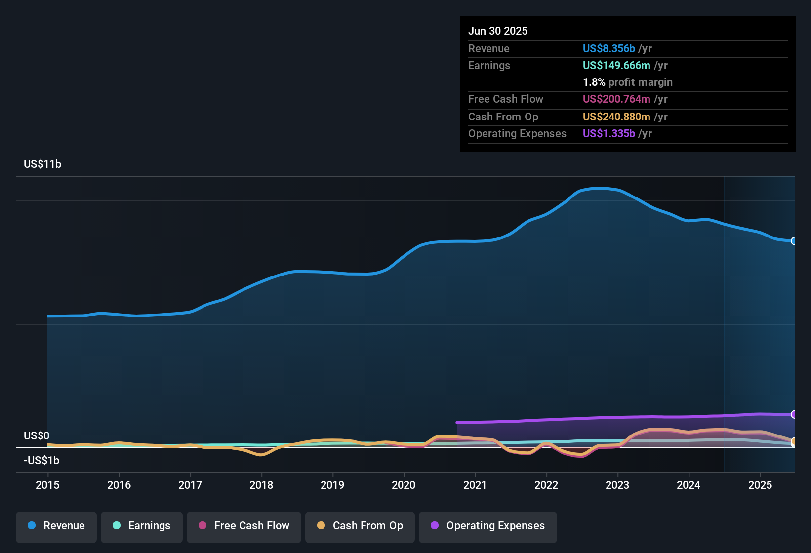Click the Revenue endpoint marker on the chart

pyautogui.click(x=795, y=241)
